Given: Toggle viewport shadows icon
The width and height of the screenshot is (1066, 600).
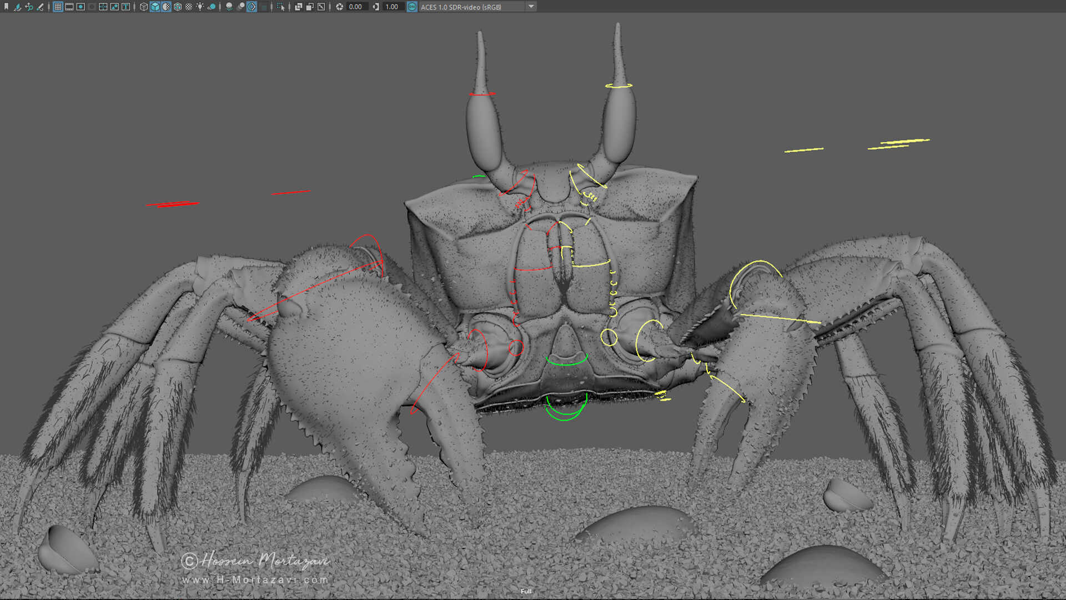Looking at the screenshot, I should coord(212,7).
